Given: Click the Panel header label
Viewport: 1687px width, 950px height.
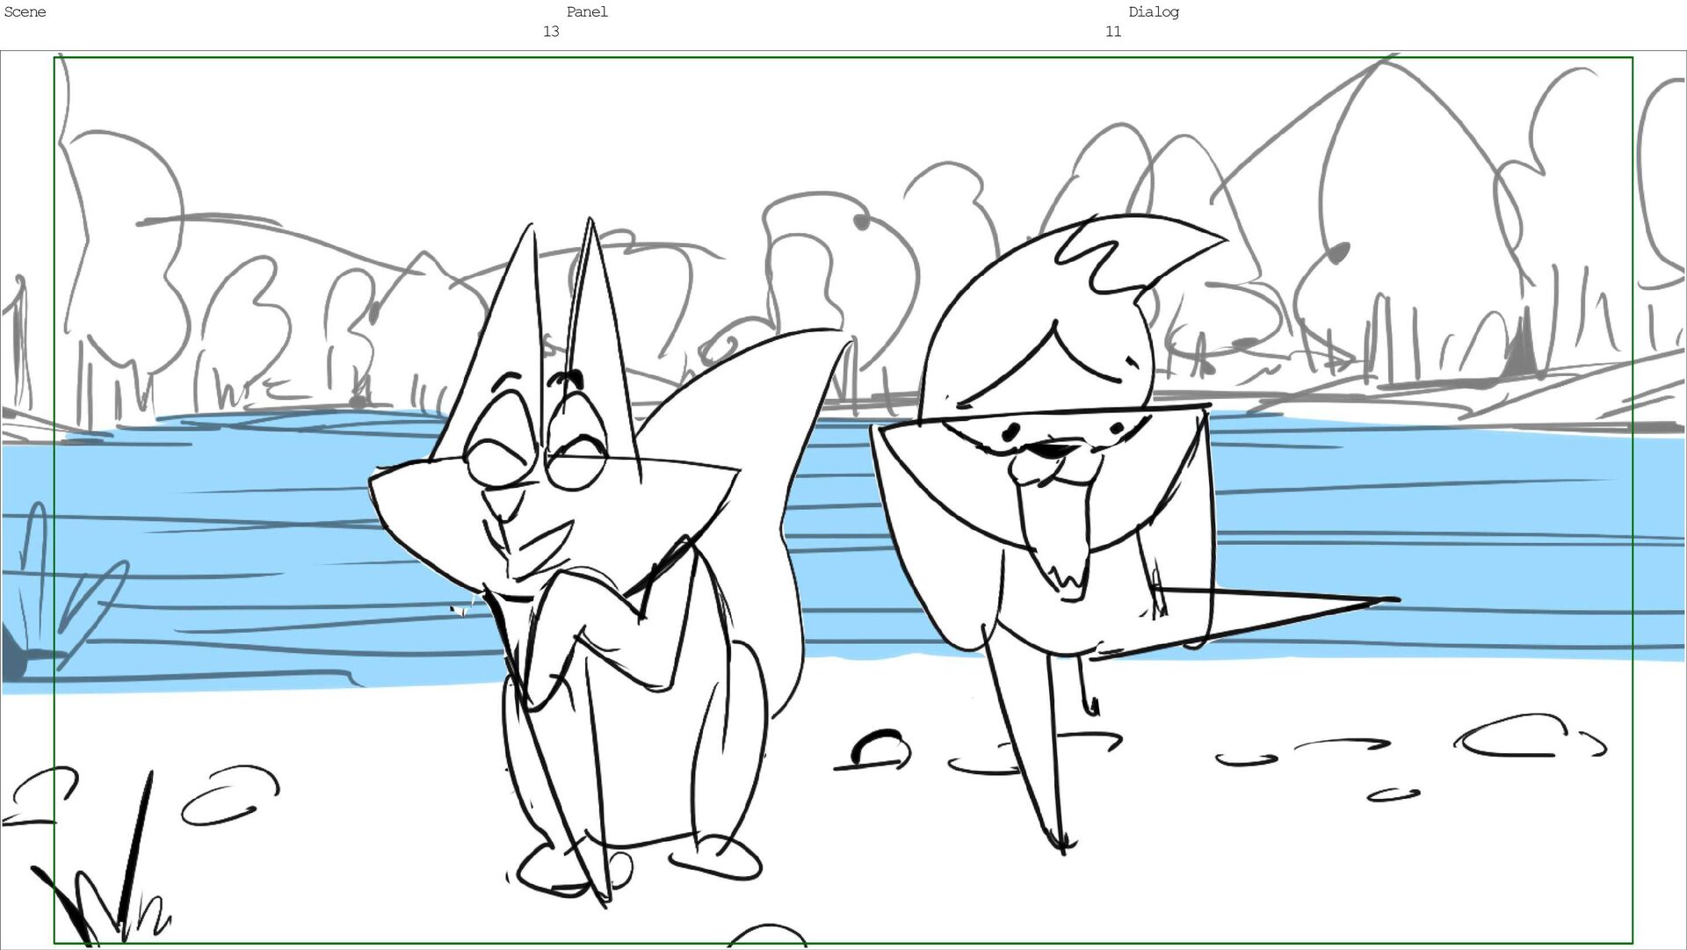Looking at the screenshot, I should 587,12.
